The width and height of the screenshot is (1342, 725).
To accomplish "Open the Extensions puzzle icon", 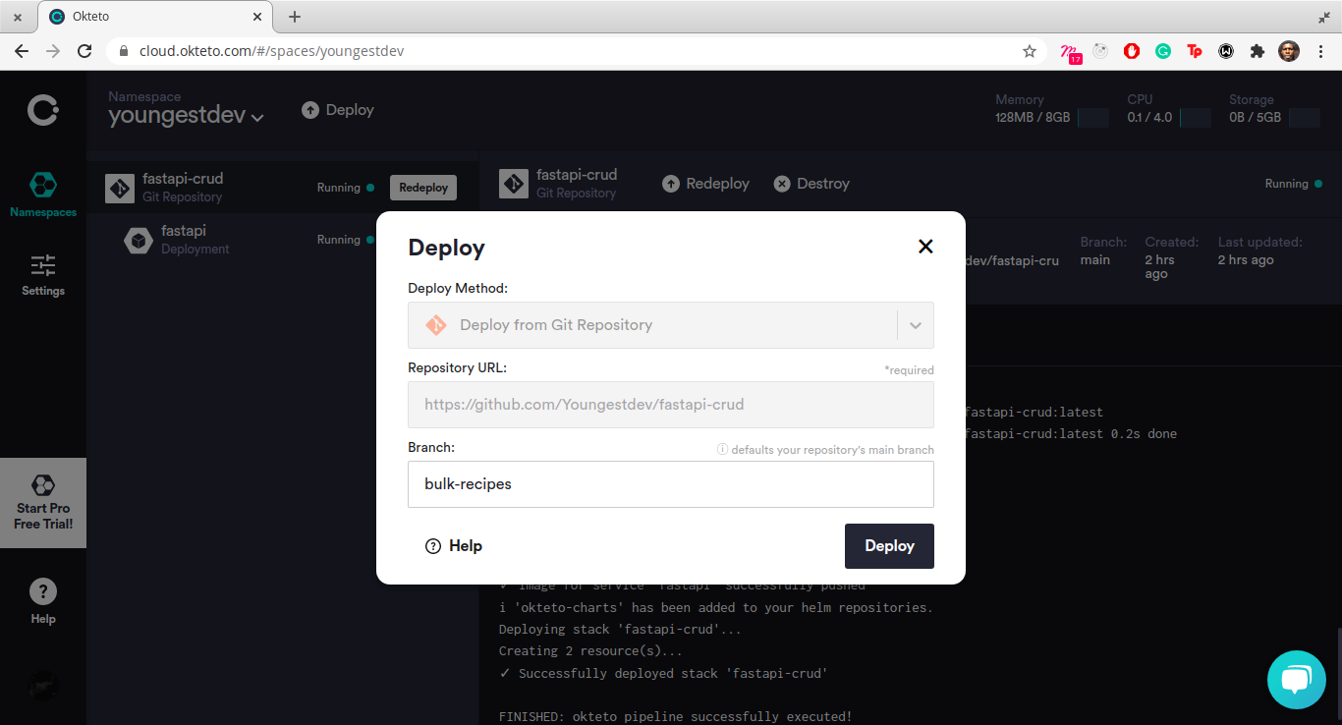I will click(1258, 51).
